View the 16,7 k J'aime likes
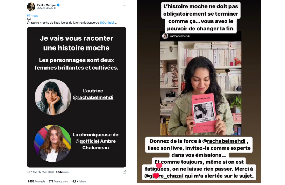The height and width of the screenshot is (185, 285). coord(79,182)
